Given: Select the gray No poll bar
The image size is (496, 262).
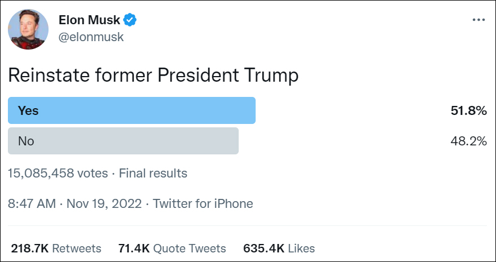Looking at the screenshot, I should point(123,141).
